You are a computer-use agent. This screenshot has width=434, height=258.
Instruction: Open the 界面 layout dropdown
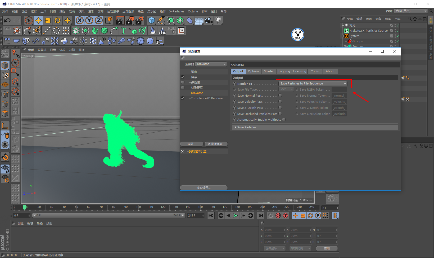click(411, 11)
